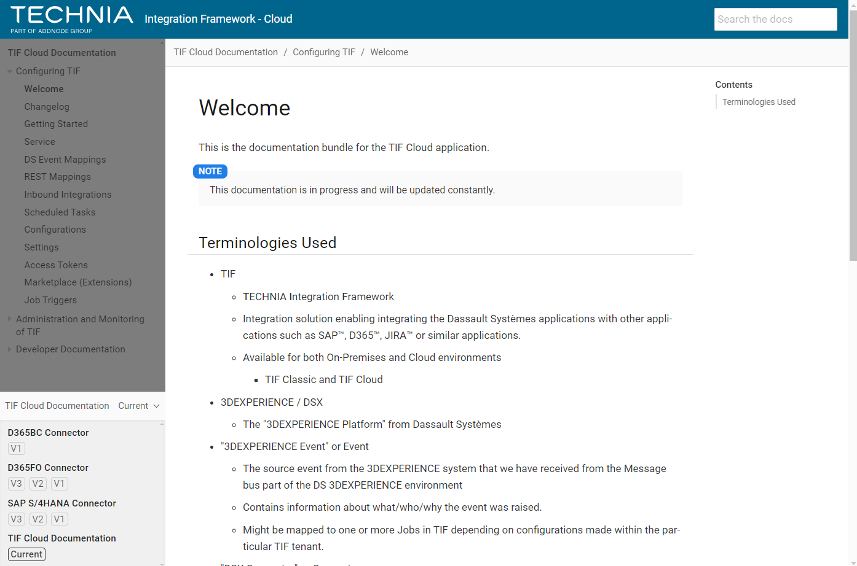857x566 pixels.
Task: Open DS Event Mappings in sidebar
Action: pyautogui.click(x=65, y=160)
